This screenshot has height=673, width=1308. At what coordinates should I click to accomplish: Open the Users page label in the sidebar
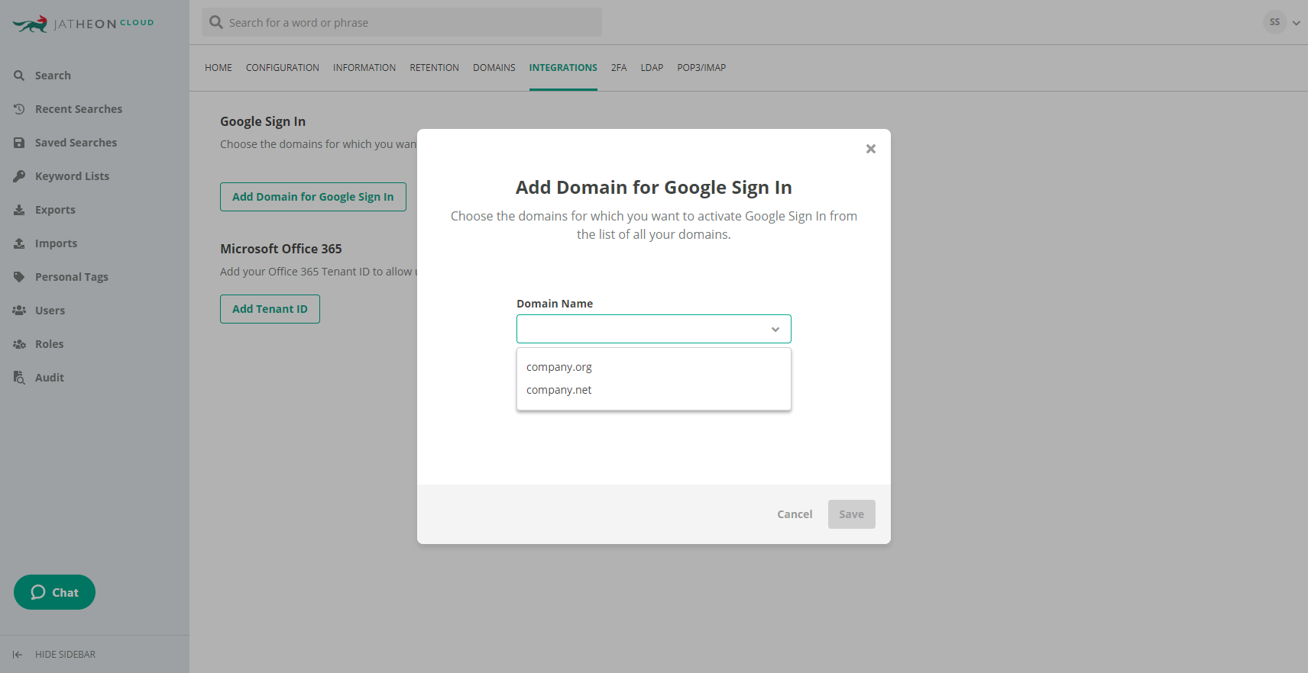point(50,311)
